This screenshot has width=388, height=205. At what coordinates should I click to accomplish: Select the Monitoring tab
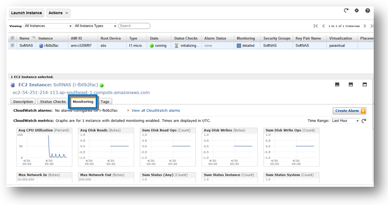83,102
